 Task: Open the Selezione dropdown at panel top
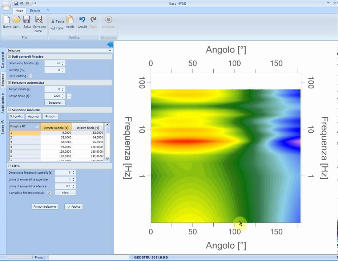pos(59,50)
